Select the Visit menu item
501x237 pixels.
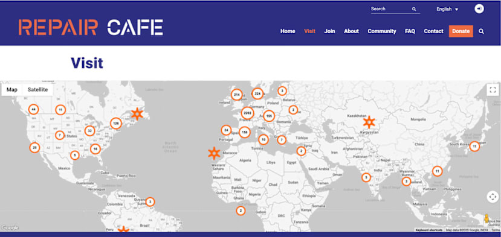pos(309,31)
